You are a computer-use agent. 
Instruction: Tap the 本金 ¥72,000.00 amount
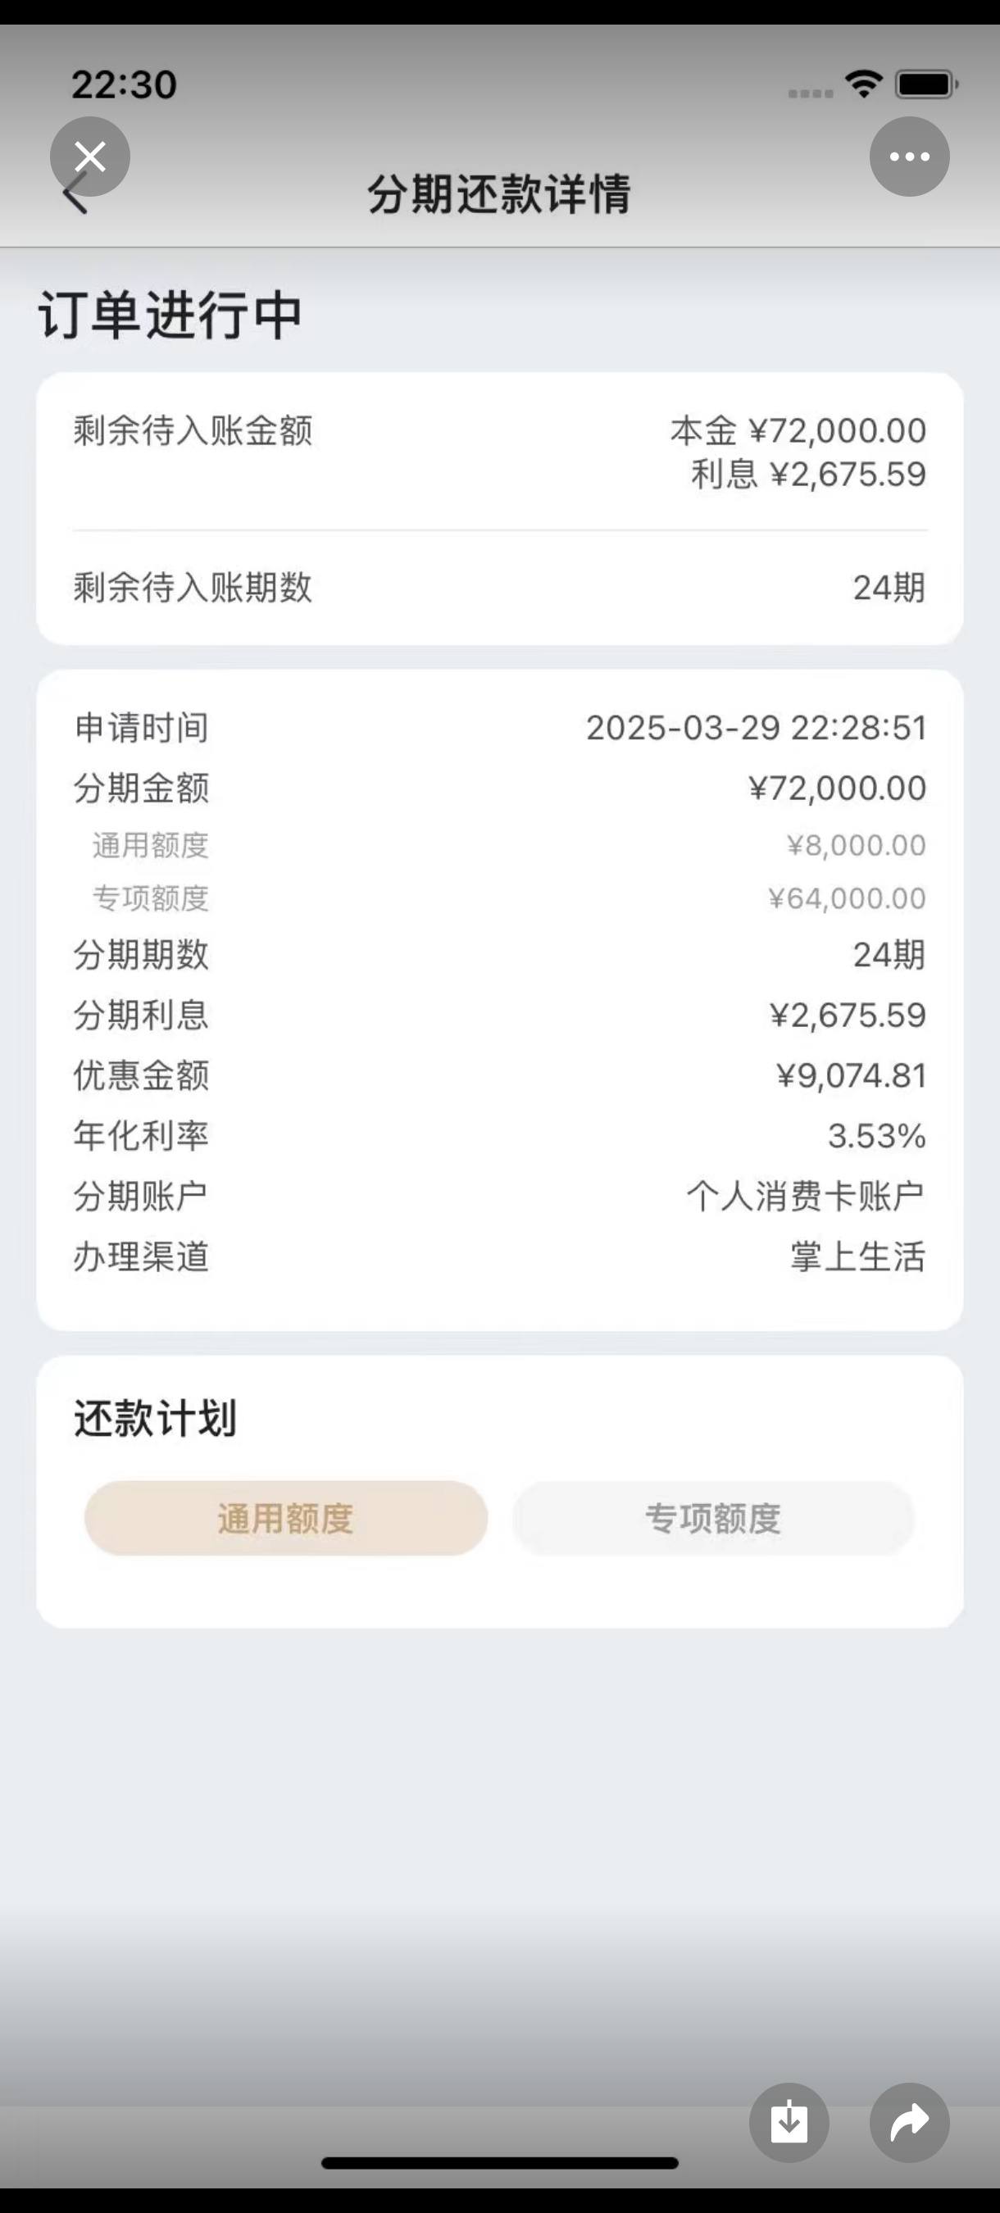798,430
